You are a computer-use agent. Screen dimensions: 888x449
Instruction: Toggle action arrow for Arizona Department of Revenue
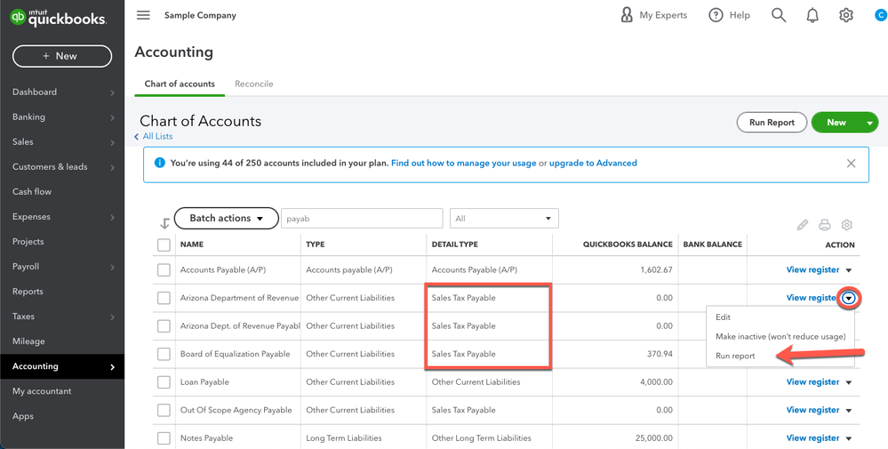coord(848,298)
